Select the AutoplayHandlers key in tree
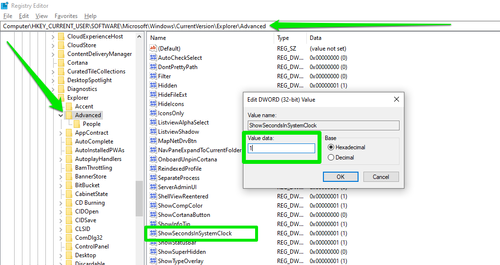The width and height of the screenshot is (500, 265). (98, 159)
